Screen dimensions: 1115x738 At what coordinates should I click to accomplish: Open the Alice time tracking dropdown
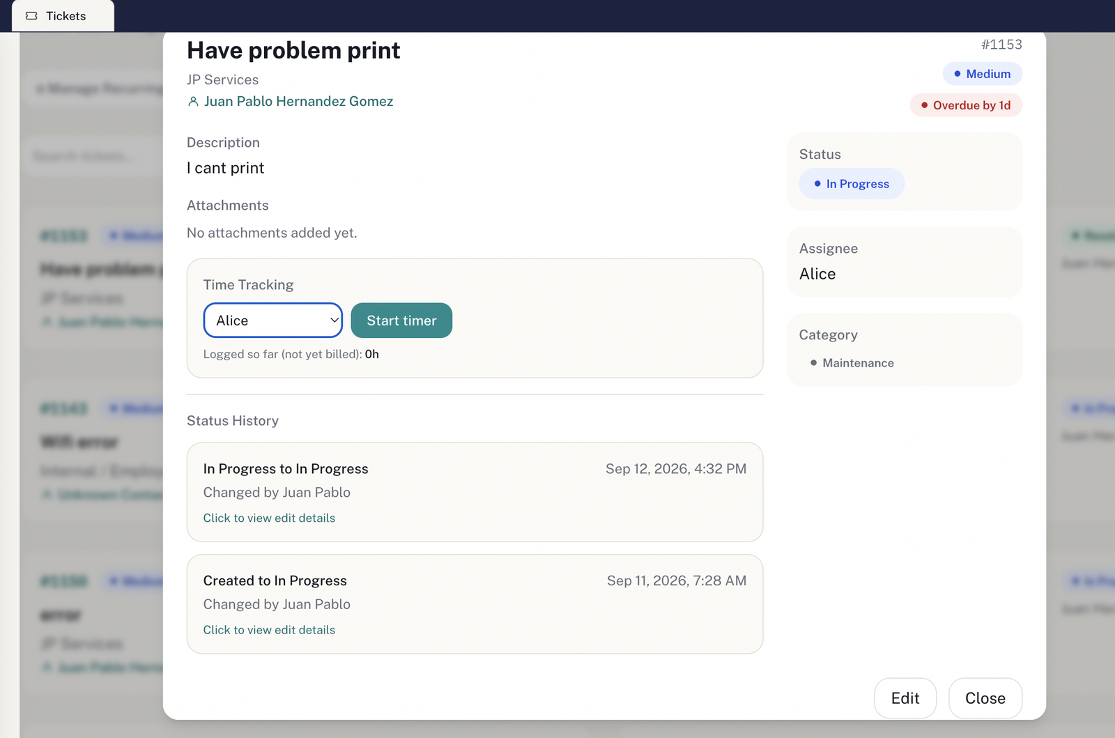click(x=273, y=321)
